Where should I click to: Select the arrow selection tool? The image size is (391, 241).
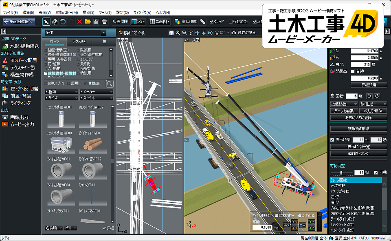(46, 22)
